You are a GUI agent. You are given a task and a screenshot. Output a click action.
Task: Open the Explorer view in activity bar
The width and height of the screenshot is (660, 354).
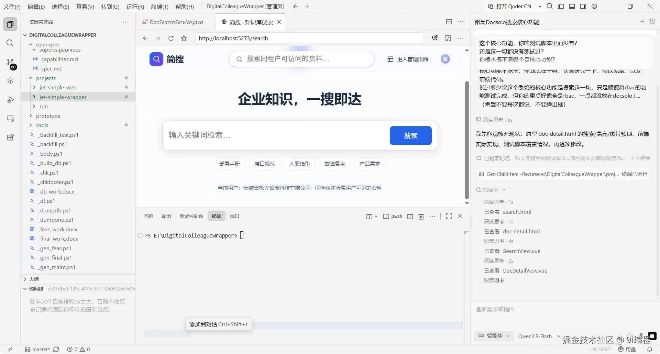tap(10, 24)
